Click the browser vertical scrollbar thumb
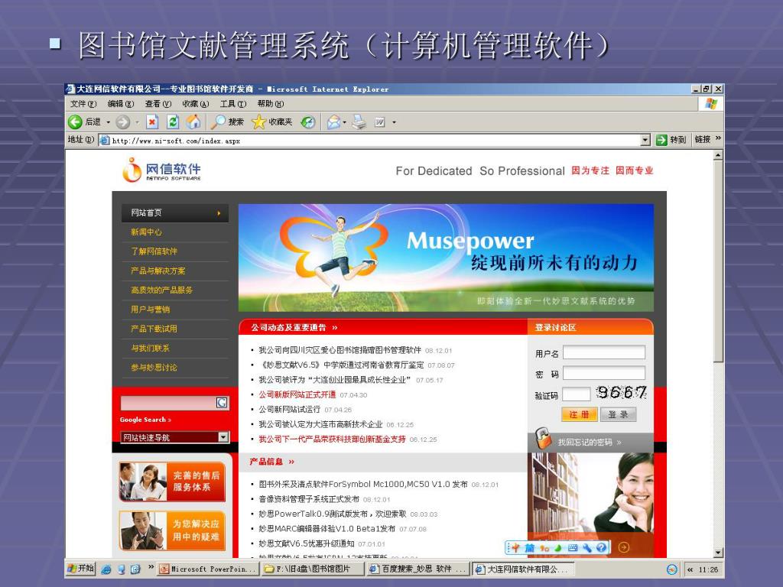This screenshot has width=783, height=587. tap(718, 261)
